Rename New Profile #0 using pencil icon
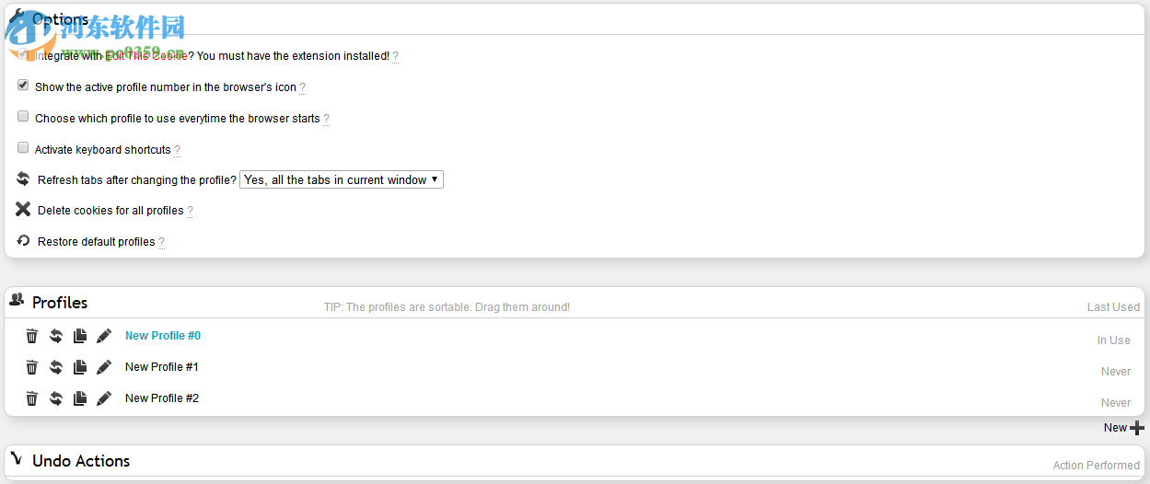This screenshot has width=1150, height=484. (x=104, y=337)
